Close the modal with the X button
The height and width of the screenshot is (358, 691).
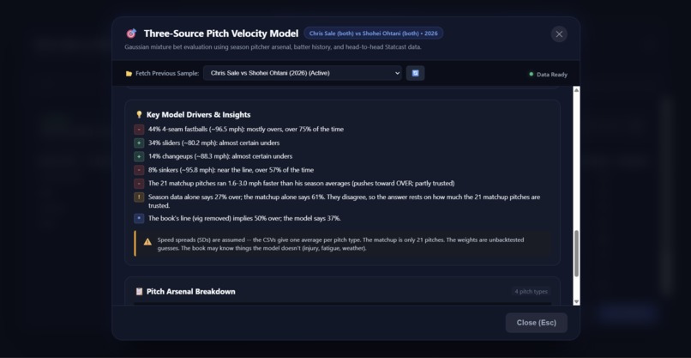coord(559,34)
